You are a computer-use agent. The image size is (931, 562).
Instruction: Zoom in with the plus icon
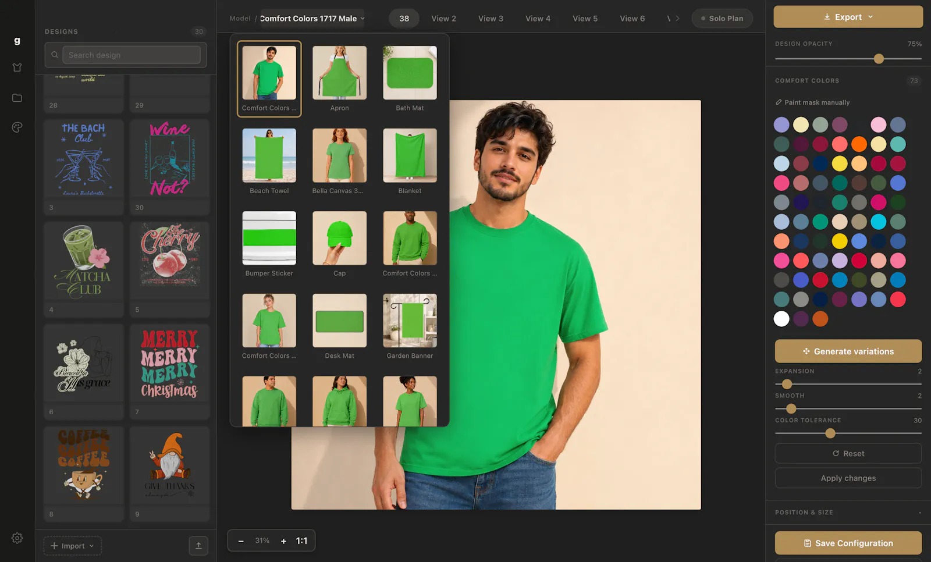(x=284, y=541)
